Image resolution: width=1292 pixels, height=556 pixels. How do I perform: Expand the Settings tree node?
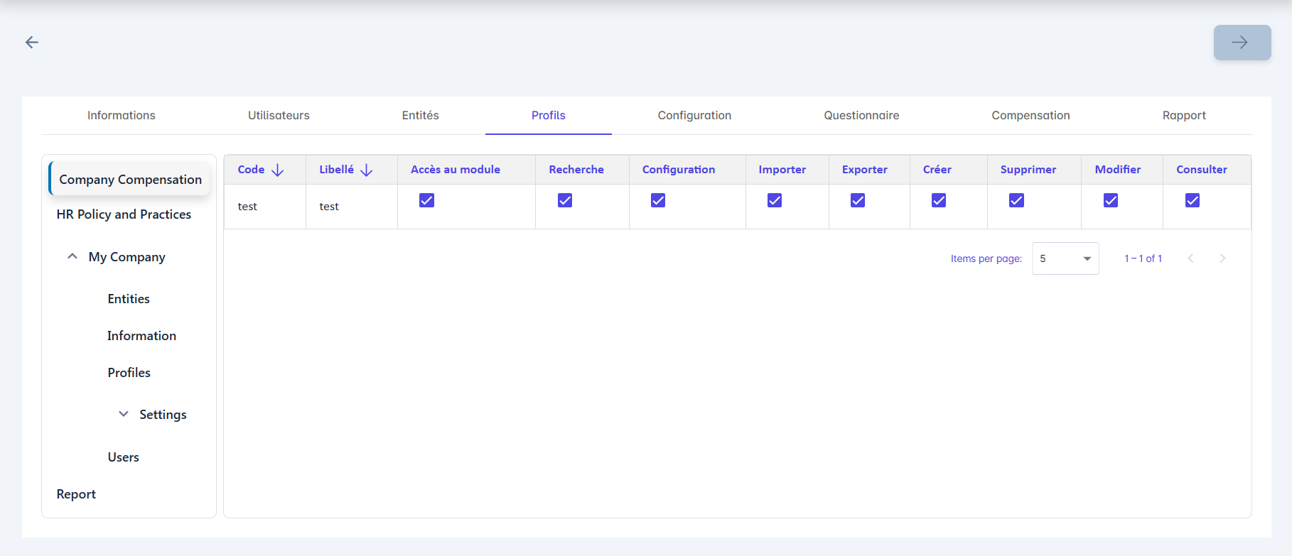click(x=124, y=415)
